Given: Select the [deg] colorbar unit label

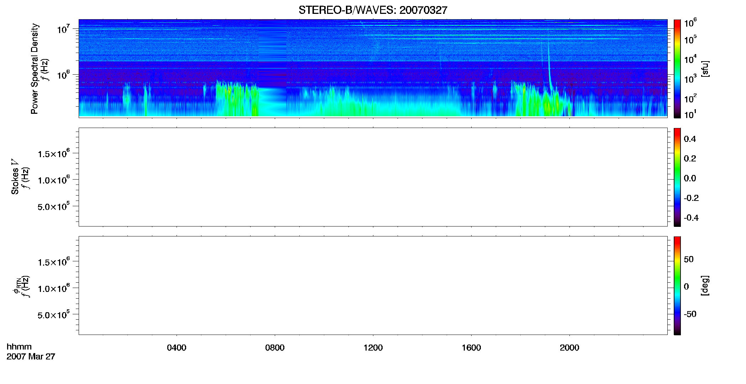Looking at the screenshot, I should (705, 286).
